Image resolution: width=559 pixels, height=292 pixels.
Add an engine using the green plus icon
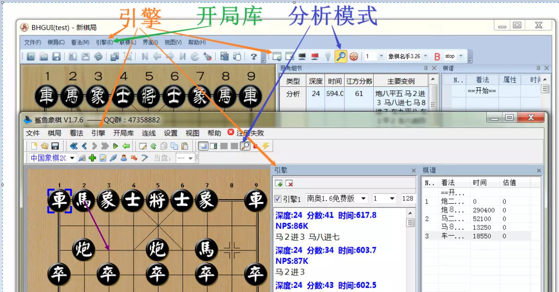pyautogui.click(x=279, y=183)
